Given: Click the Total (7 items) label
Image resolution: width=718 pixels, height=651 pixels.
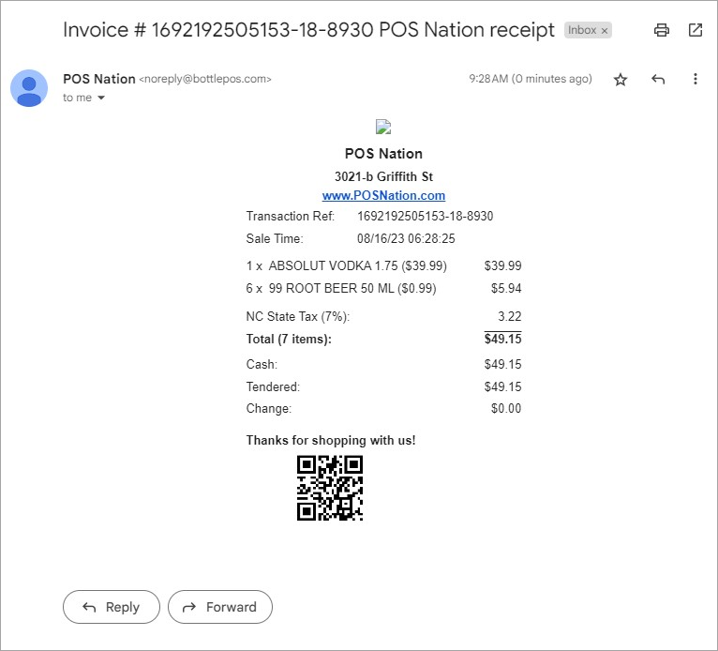Looking at the screenshot, I should coord(289,339).
